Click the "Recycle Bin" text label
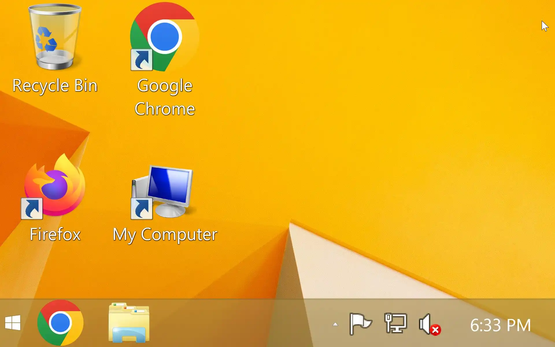 [55, 86]
